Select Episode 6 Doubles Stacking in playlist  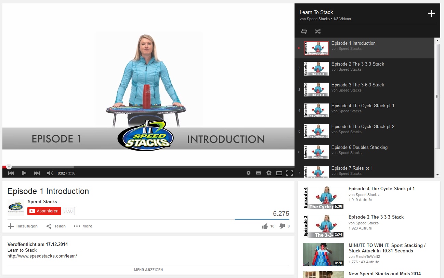point(359,148)
